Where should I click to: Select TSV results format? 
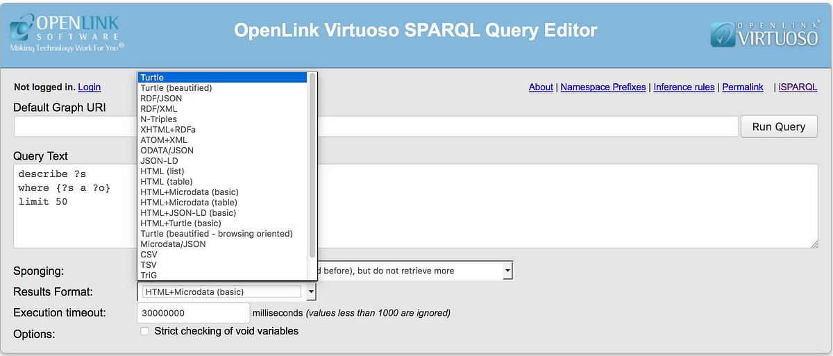(x=222, y=265)
